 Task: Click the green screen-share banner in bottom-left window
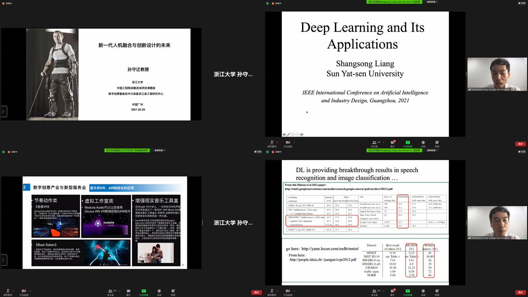pyautogui.click(x=127, y=151)
